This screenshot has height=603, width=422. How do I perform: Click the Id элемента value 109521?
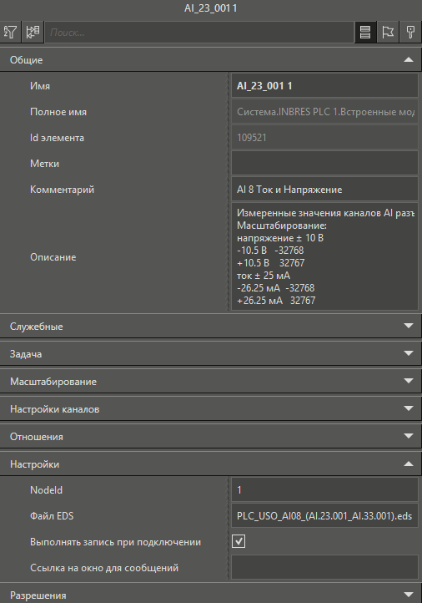pyautogui.click(x=324, y=137)
